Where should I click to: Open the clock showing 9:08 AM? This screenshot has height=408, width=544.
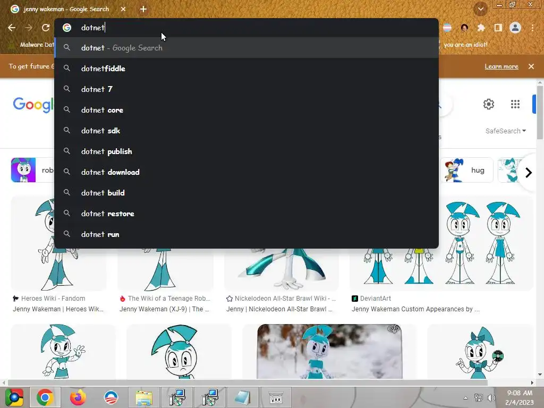pyautogui.click(x=520, y=397)
